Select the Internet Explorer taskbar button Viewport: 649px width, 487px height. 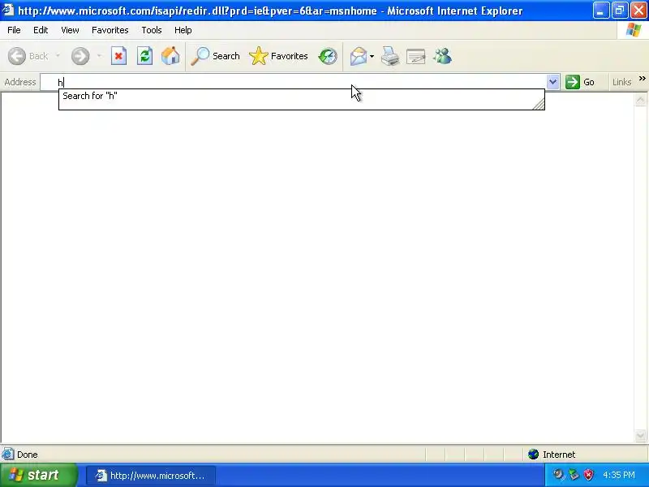(151, 476)
